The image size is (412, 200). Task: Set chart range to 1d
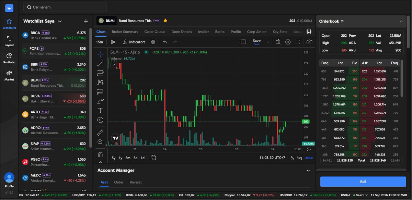(142, 158)
